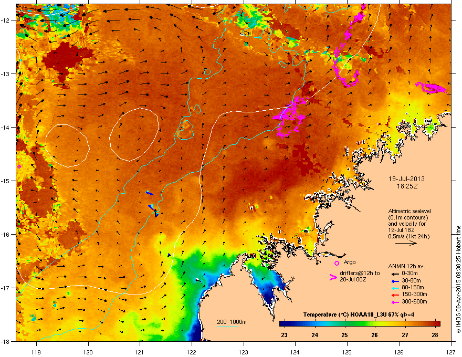Click the magenta 300-600m arrow legend icon

395,302
